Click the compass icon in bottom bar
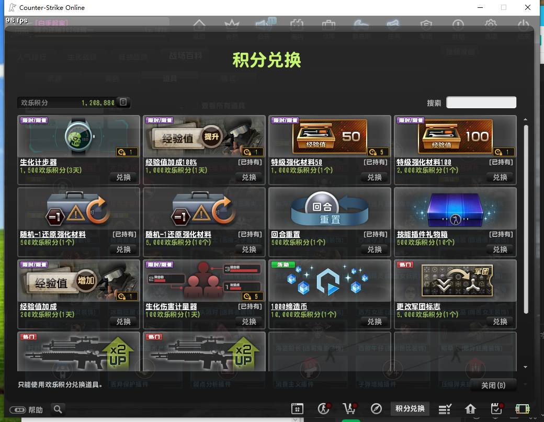The width and height of the screenshot is (544, 422). [x=376, y=409]
